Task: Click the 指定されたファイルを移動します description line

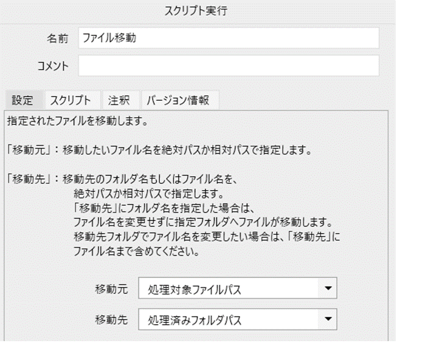Action: pos(78,121)
